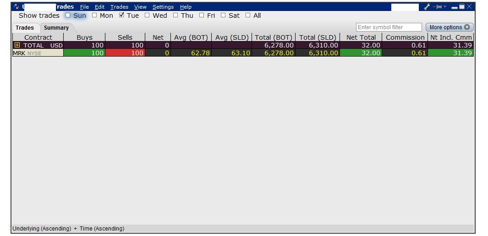Click MRK Total (BOT) value 6,278.00
Viewport: 488px width, 236px height.
(x=274, y=53)
